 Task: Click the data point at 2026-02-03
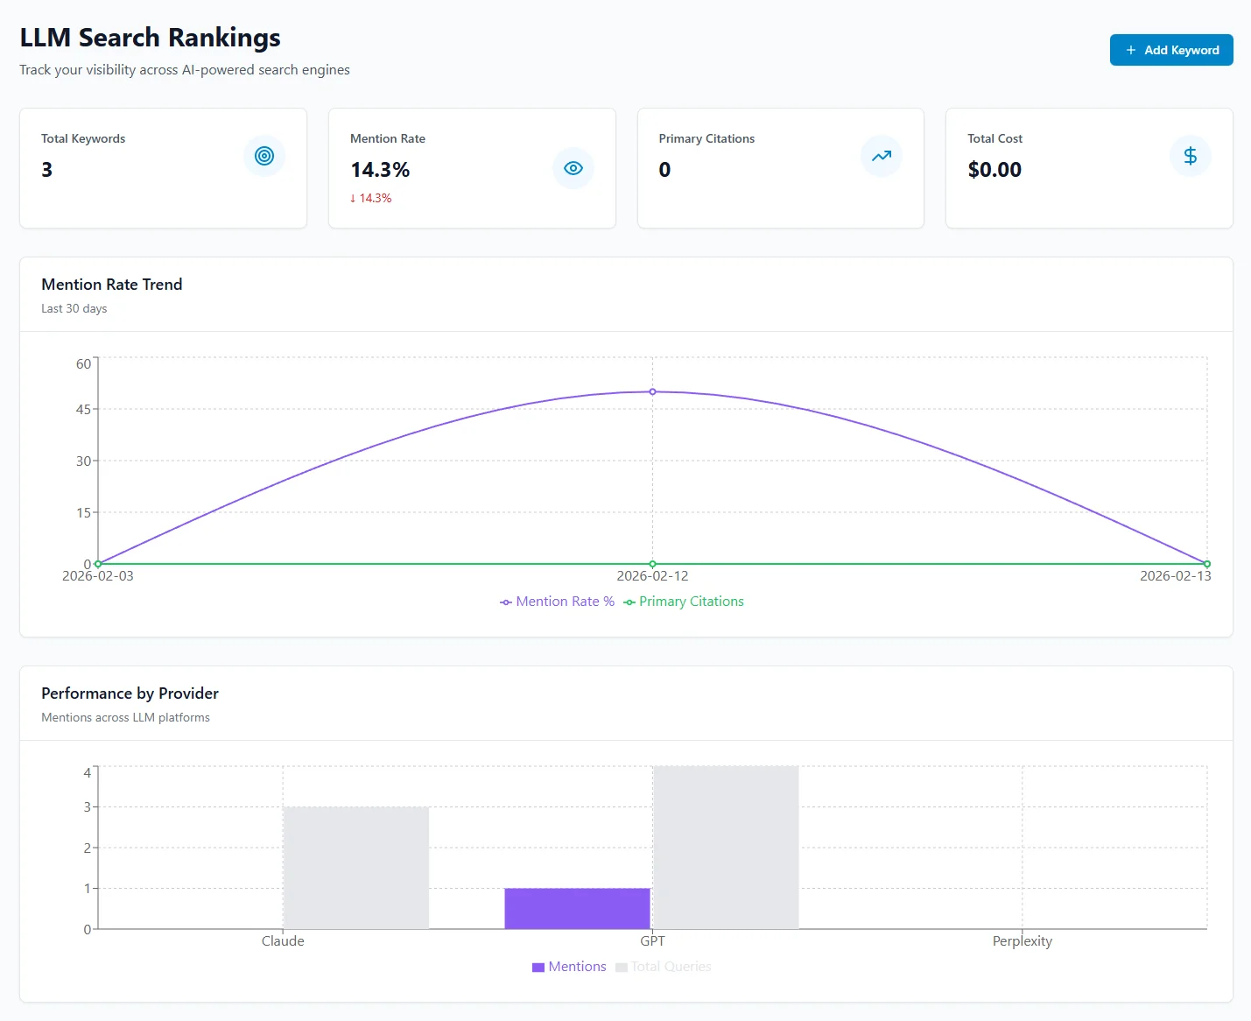(98, 564)
